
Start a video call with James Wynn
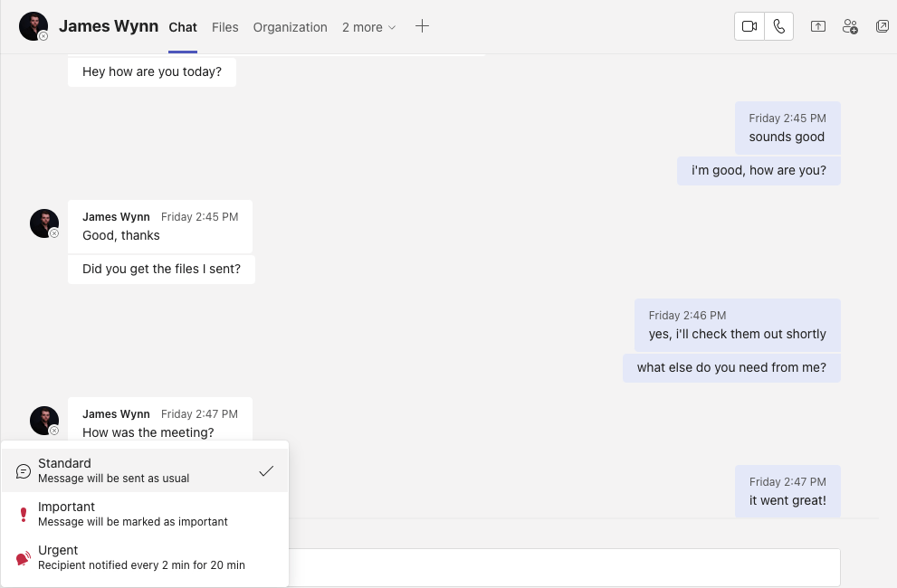[749, 26]
